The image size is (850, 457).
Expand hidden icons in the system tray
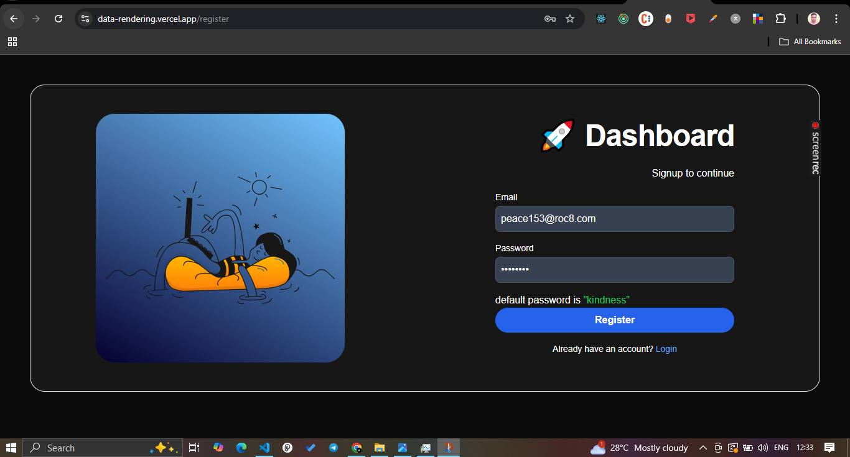(702, 447)
